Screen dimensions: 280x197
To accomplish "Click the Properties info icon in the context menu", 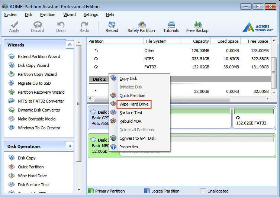I will point(113,147).
